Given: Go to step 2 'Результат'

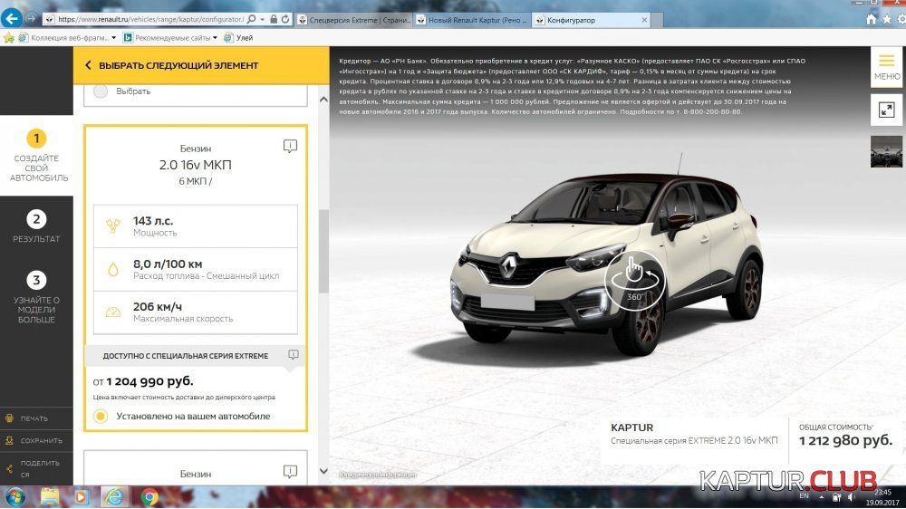Looking at the screenshot, I should (36, 226).
